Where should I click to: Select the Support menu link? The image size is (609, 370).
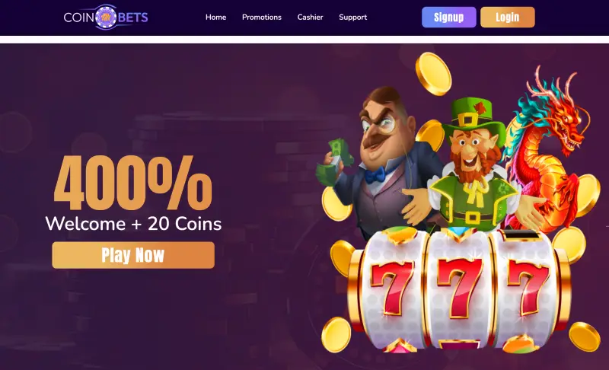tap(352, 17)
